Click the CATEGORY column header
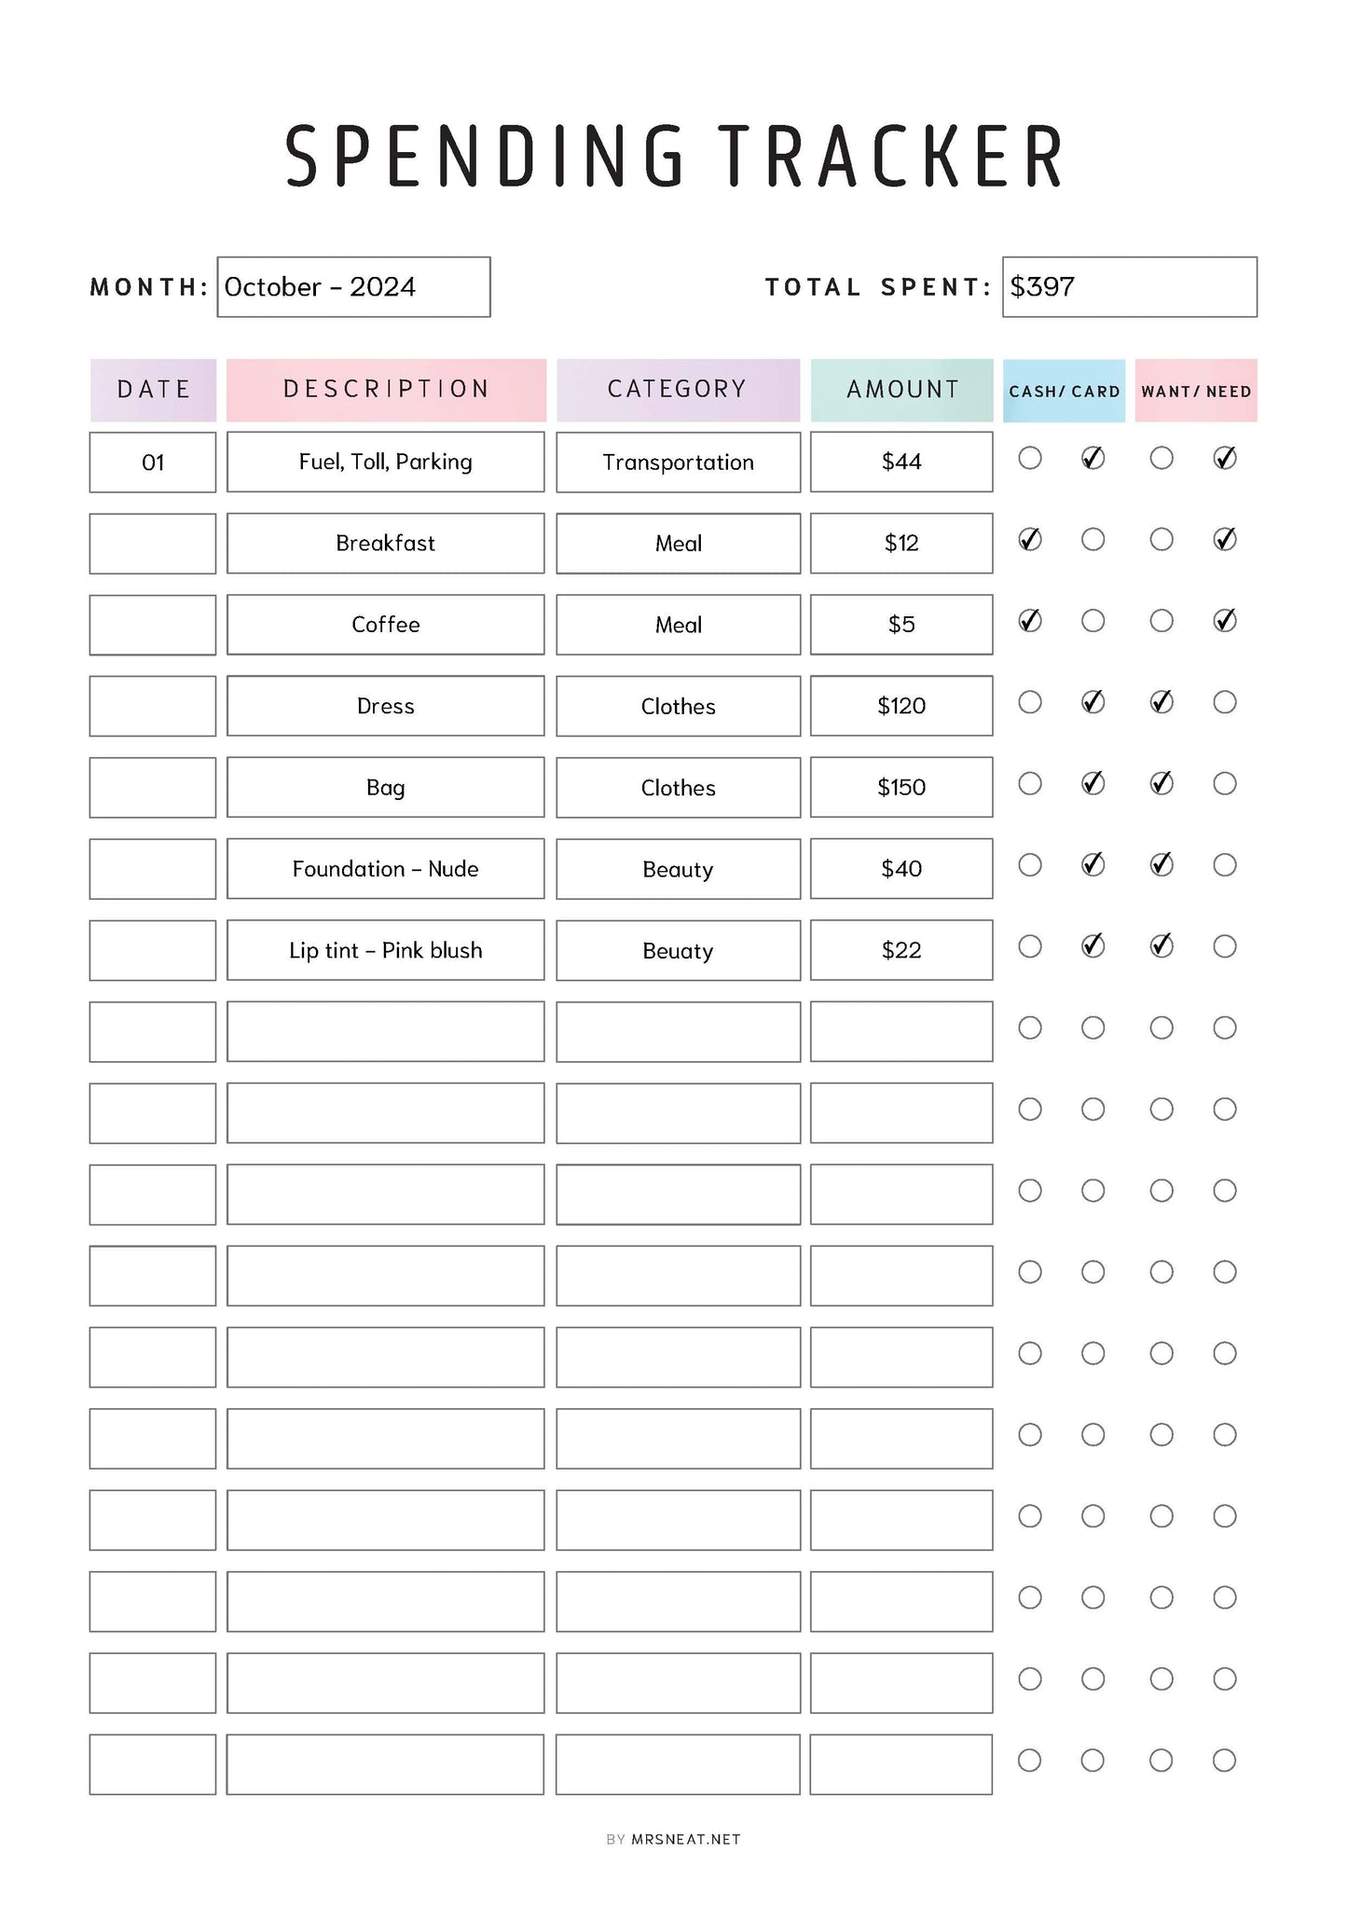 pyautogui.click(x=678, y=390)
